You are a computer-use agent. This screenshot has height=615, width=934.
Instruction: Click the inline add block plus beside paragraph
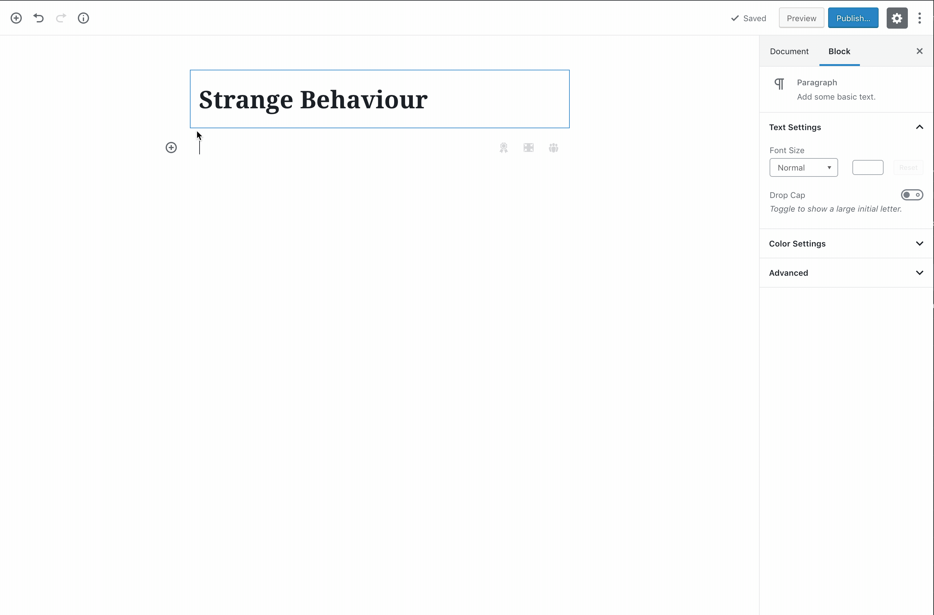pyautogui.click(x=171, y=148)
